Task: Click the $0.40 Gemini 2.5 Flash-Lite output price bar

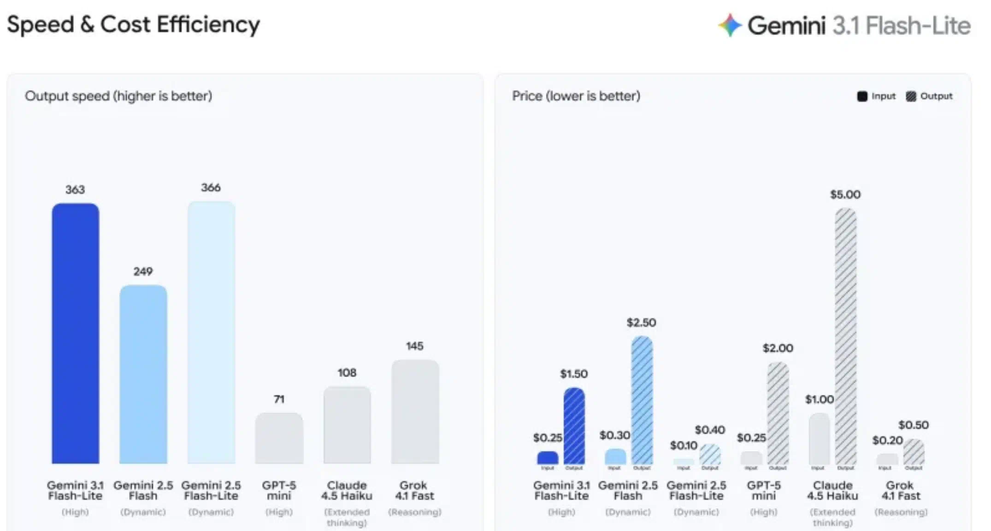Action: point(710,454)
